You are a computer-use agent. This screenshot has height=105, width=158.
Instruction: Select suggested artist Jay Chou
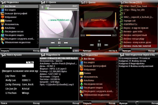10,76
